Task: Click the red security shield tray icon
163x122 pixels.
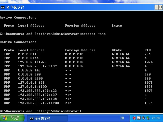Action: (x=134, y=118)
